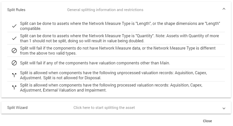Collapse the Split Rules panel chevron
This screenshot has width=233, height=126.
point(224,9)
